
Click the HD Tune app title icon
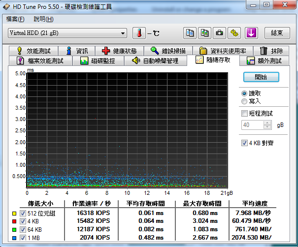(6, 7)
